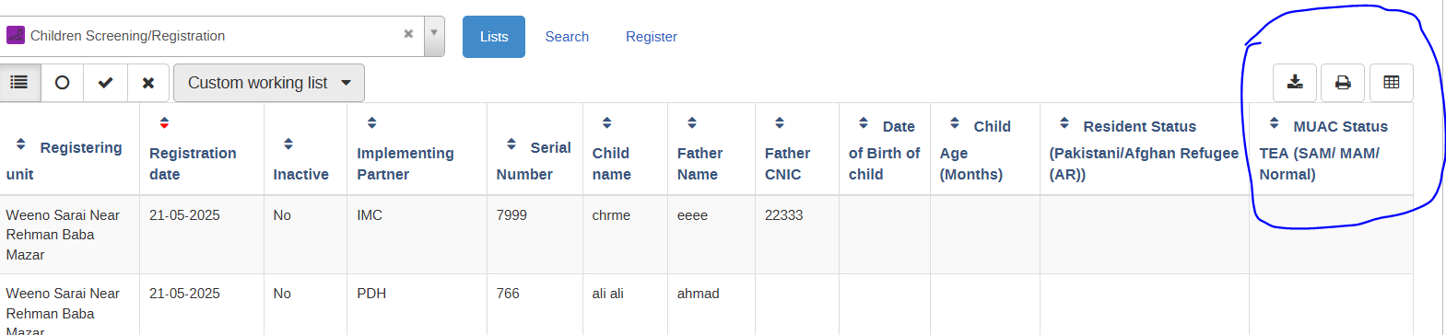
Task: Open the row for child chrme
Action: click(x=706, y=235)
